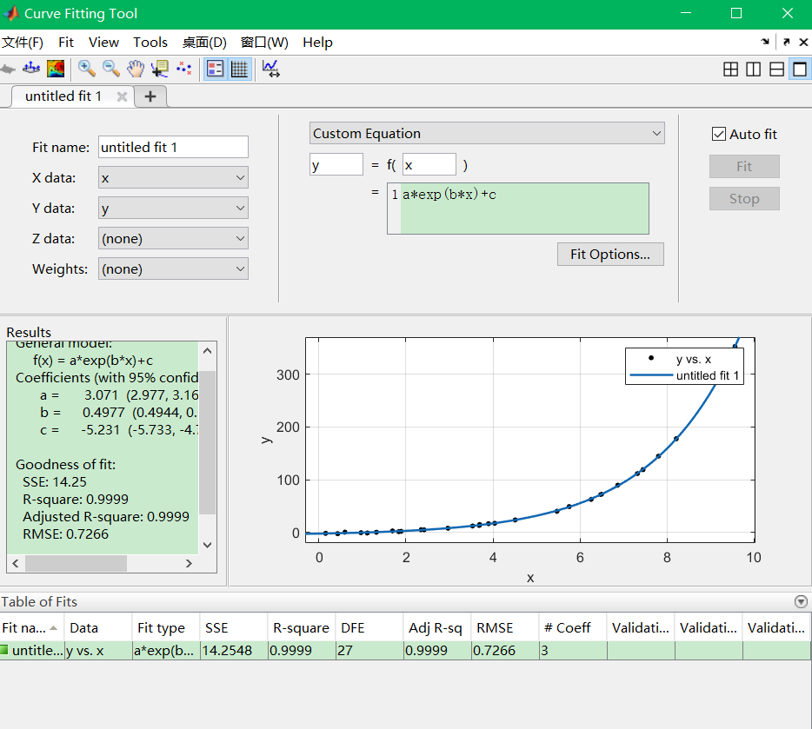The height and width of the screenshot is (729, 812).
Task: Click Results panel scroll left arrow
Action: point(16,563)
